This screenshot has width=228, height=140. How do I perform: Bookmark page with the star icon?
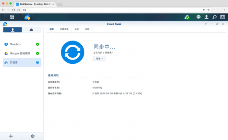click(208, 10)
